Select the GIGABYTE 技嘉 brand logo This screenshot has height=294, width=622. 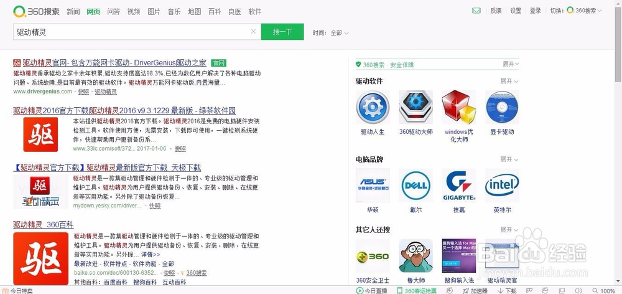click(458, 186)
